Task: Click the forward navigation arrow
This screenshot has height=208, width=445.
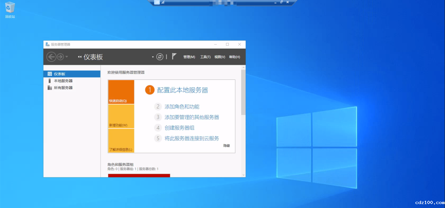Action: point(60,57)
